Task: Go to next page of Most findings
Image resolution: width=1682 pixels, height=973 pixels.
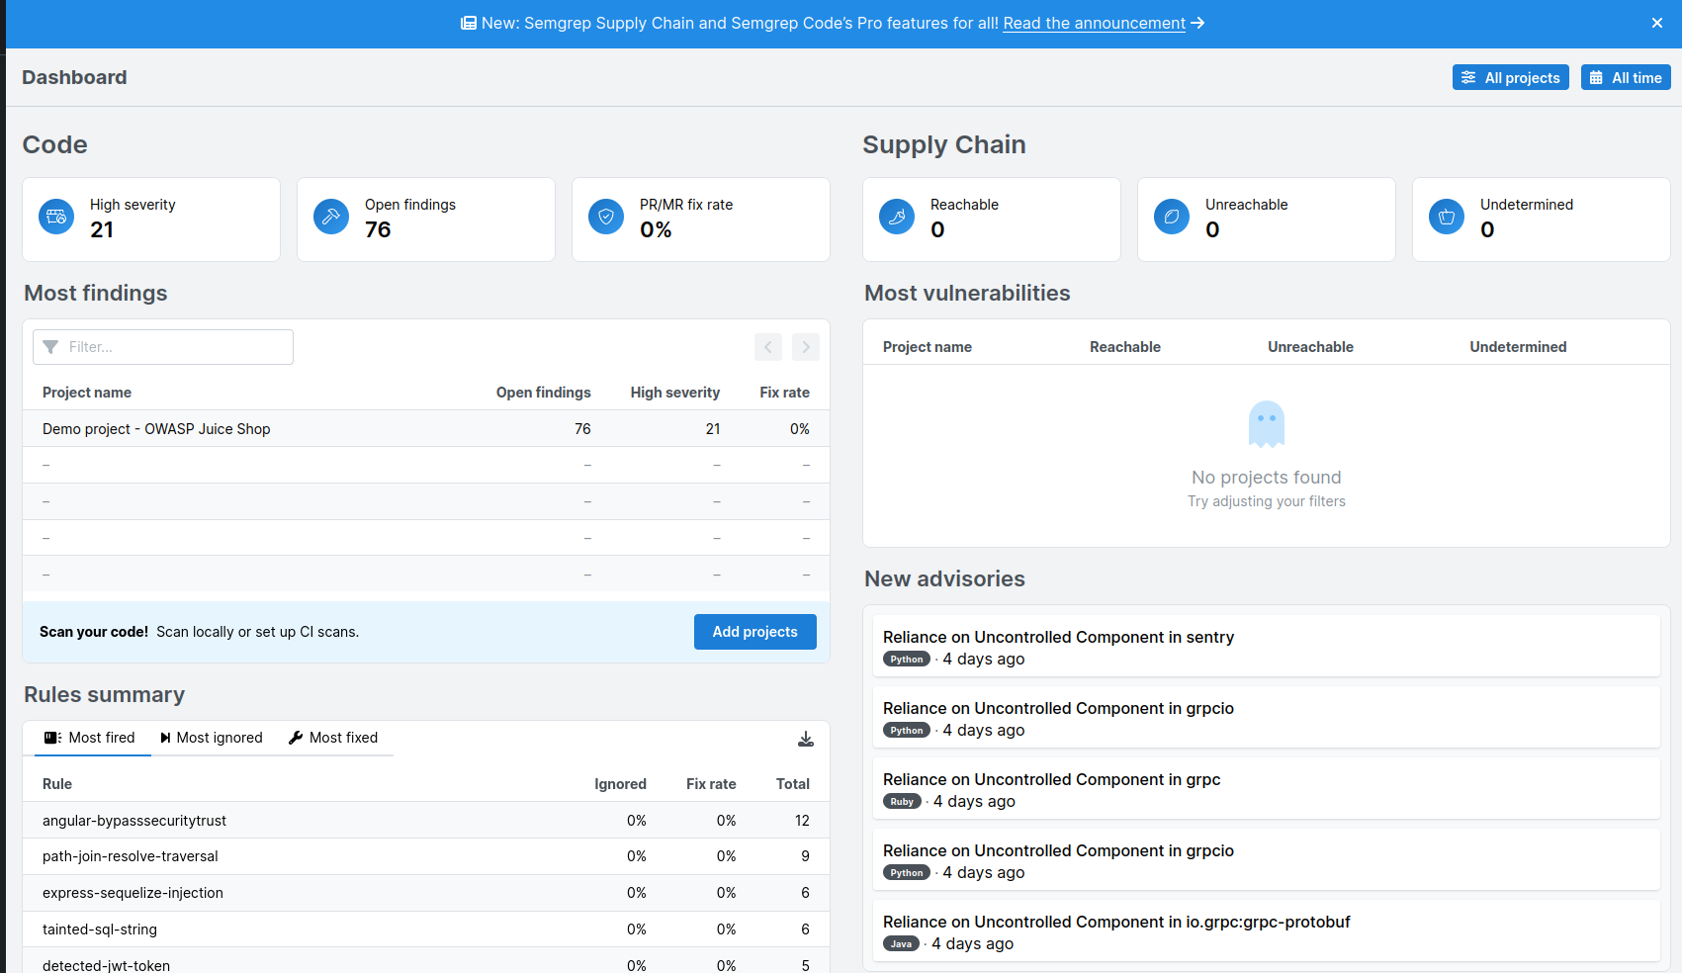Action: point(806,347)
